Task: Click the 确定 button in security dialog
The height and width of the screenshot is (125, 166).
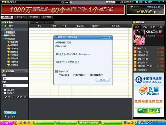Action: tap(103, 80)
